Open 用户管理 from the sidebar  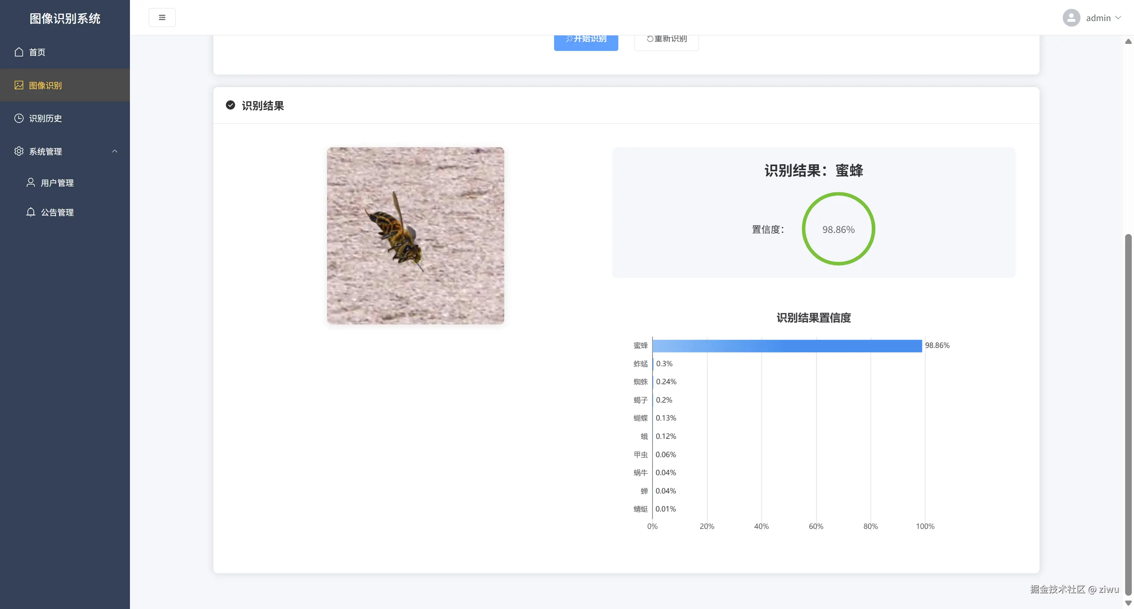tap(58, 183)
